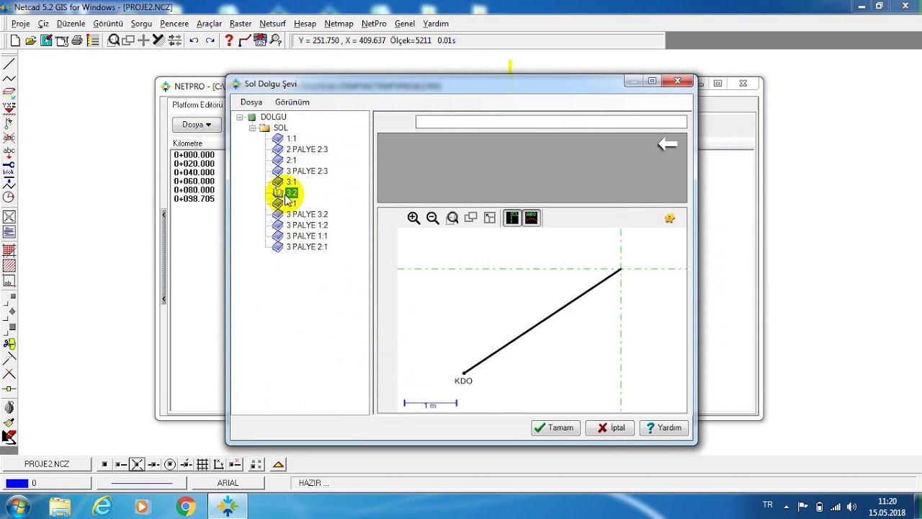Toggle the intersection snap mode button
The image size is (922, 519).
tap(137, 464)
